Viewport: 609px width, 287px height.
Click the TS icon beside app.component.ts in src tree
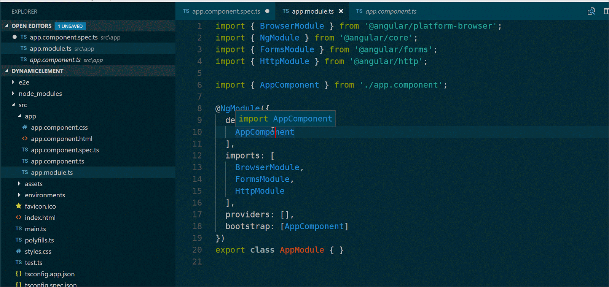25,161
